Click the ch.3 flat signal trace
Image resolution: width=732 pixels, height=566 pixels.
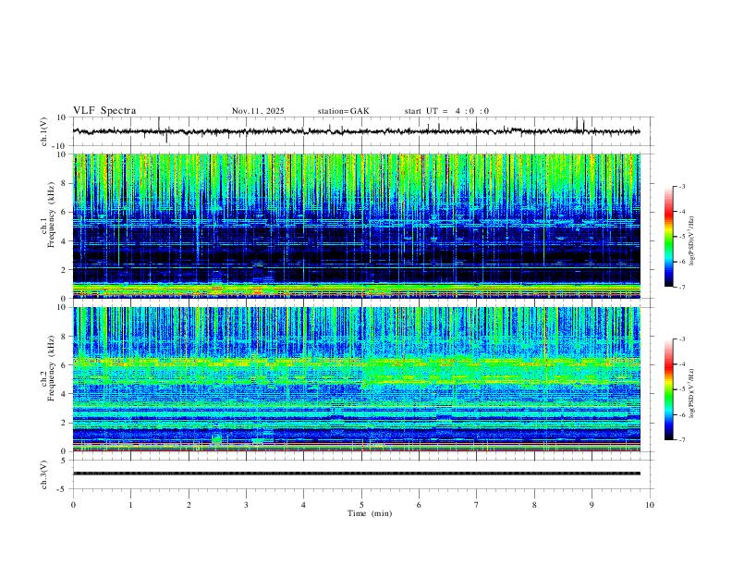[356, 474]
